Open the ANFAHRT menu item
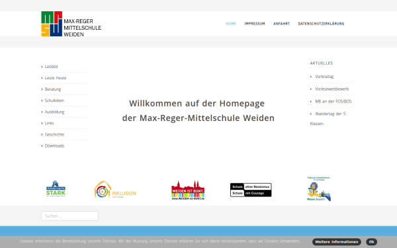 [x=281, y=24]
